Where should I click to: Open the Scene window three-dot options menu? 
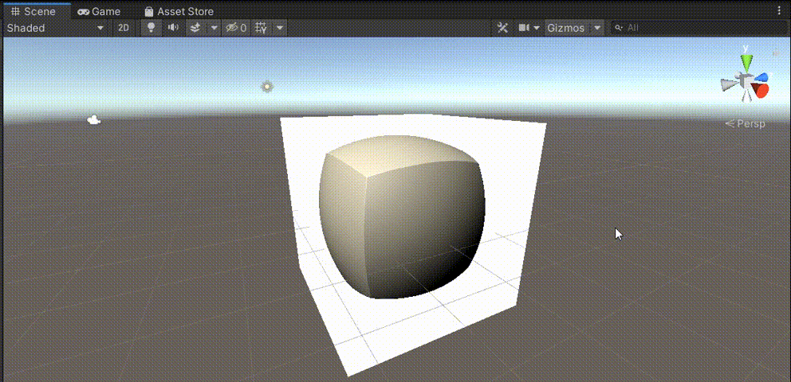[778, 10]
